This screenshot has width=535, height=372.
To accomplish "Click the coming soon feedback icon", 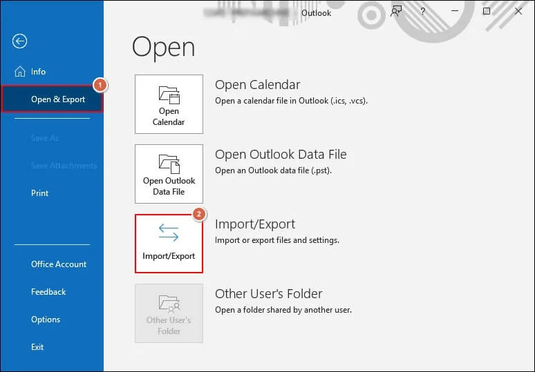I will pos(396,11).
